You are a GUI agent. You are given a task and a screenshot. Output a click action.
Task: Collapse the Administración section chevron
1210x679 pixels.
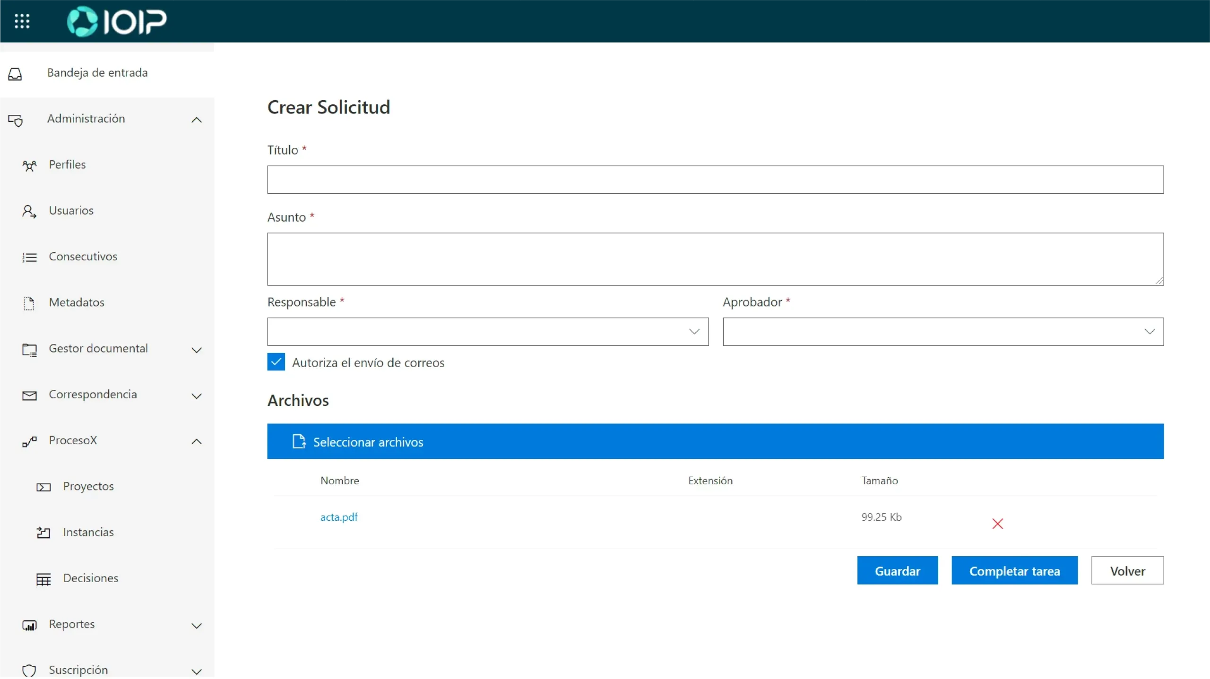pyautogui.click(x=197, y=120)
